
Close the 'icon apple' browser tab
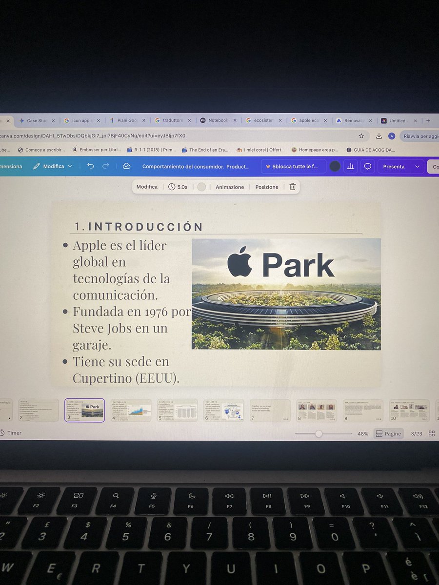(98, 120)
